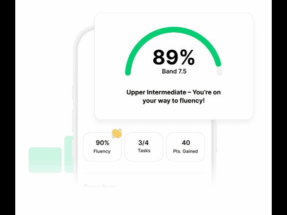
Task: Click the Fluency label text
Action: pyautogui.click(x=102, y=151)
